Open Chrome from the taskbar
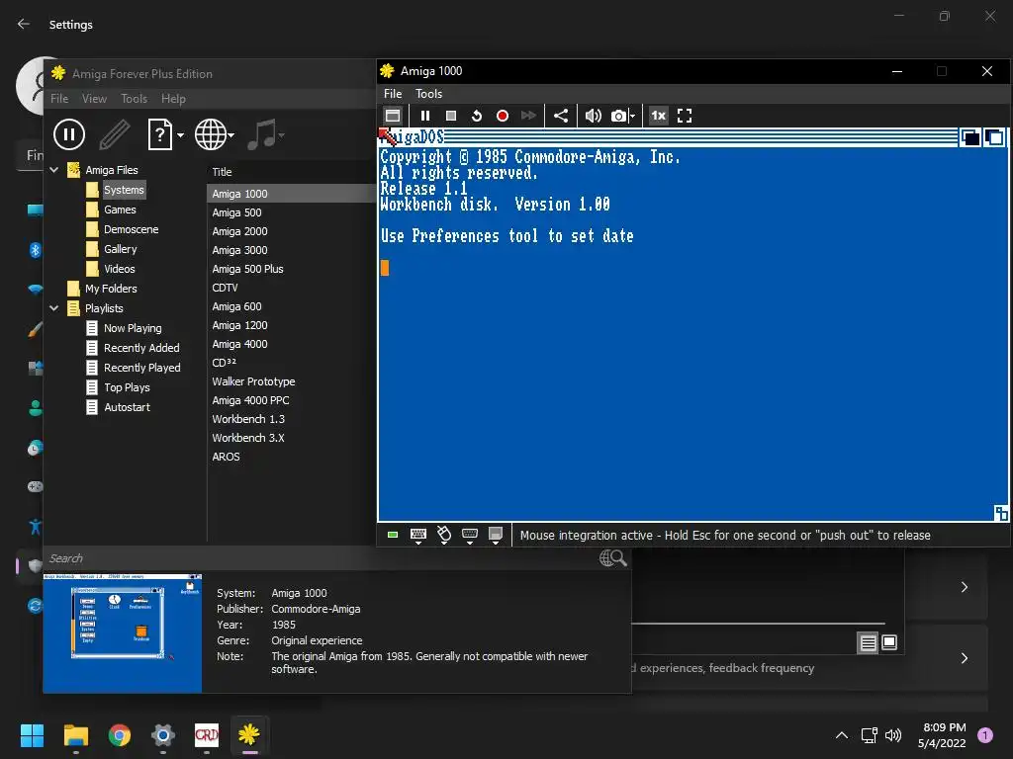 (x=120, y=735)
